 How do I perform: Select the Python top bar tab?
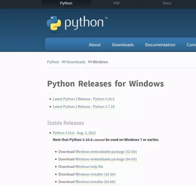tap(66, 3)
